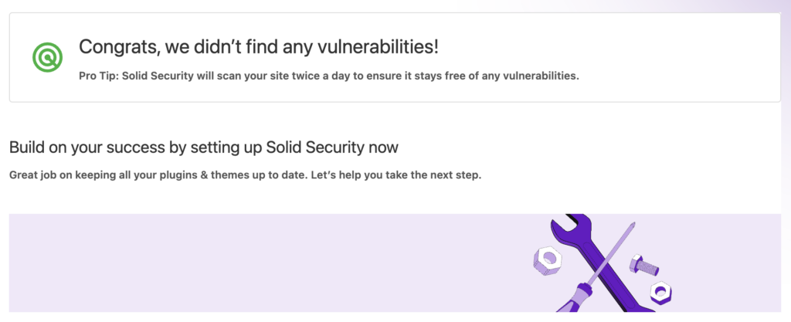The width and height of the screenshot is (791, 322).
Task: Click the hex nut at the lower right
Action: pos(660,292)
